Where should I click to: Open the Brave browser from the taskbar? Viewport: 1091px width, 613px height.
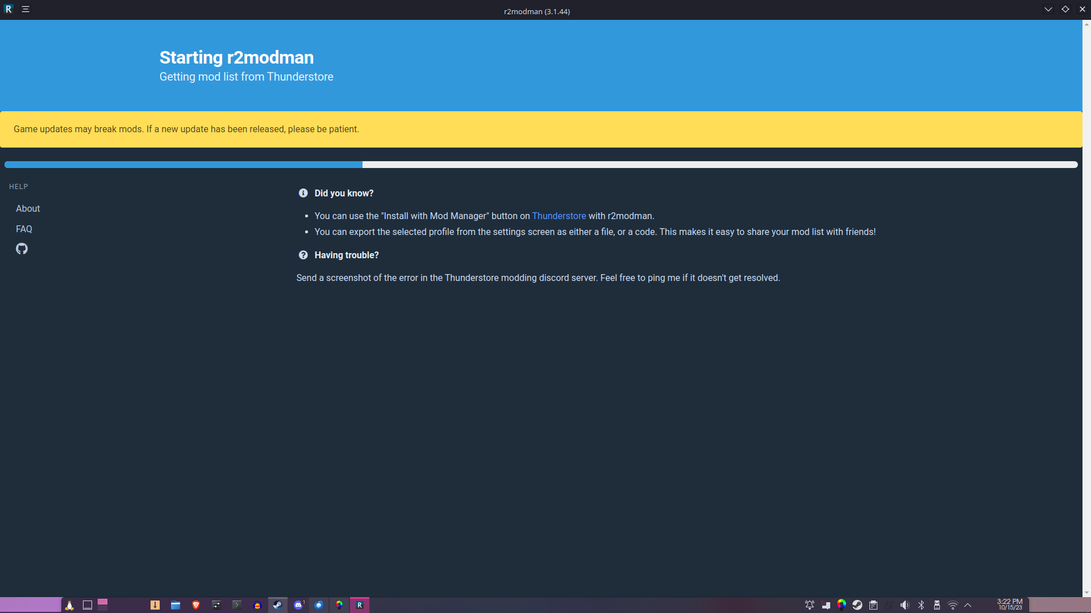[195, 605]
